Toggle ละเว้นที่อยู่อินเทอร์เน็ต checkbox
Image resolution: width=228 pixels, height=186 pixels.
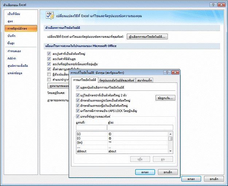[x=49, y=64]
